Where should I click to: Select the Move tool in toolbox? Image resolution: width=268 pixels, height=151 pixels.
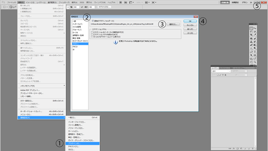[255, 28]
